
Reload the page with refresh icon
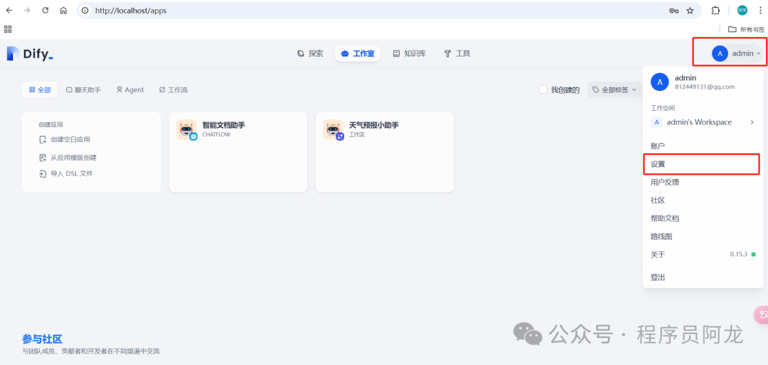point(45,10)
